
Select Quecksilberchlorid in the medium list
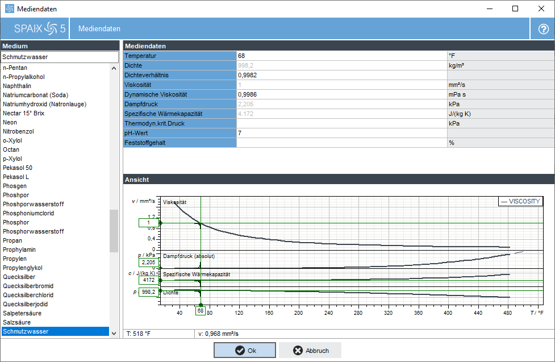pos(28,295)
